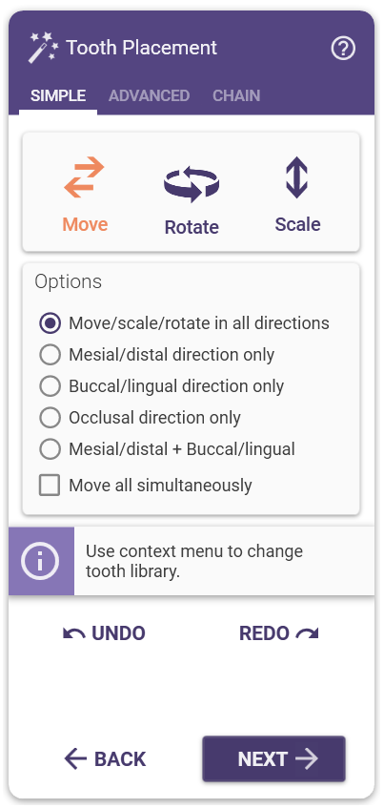The height and width of the screenshot is (808, 384).
Task: Click the Move label text
Action: pos(85,225)
